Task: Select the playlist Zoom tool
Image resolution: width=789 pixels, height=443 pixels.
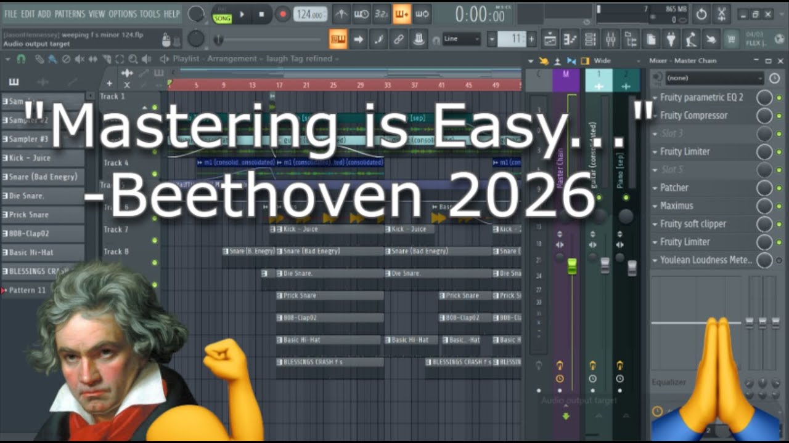Action: coord(133,59)
